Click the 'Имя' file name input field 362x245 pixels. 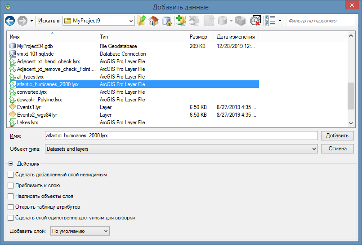click(x=181, y=136)
